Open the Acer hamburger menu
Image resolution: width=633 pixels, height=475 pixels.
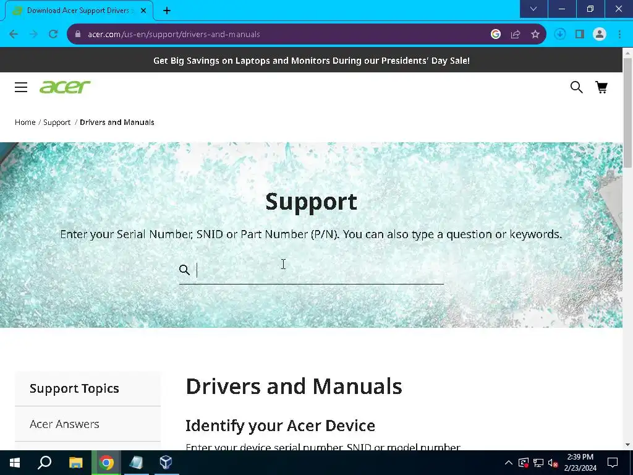(21, 87)
